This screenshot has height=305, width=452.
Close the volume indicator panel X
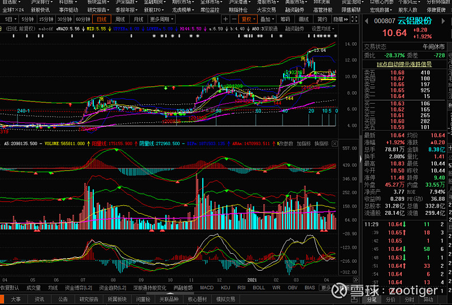(x=334, y=144)
